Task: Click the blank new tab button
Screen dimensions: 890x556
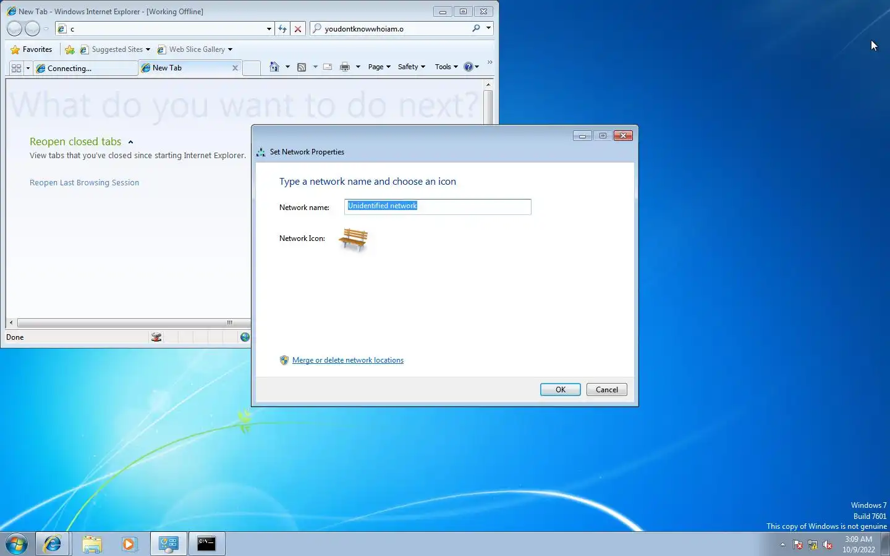Action: pyautogui.click(x=252, y=68)
